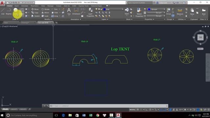
Task: Expand the Block panel
Action: [x=129, y=19]
